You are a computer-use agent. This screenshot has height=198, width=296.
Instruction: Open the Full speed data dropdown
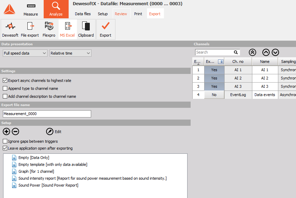[25, 53]
